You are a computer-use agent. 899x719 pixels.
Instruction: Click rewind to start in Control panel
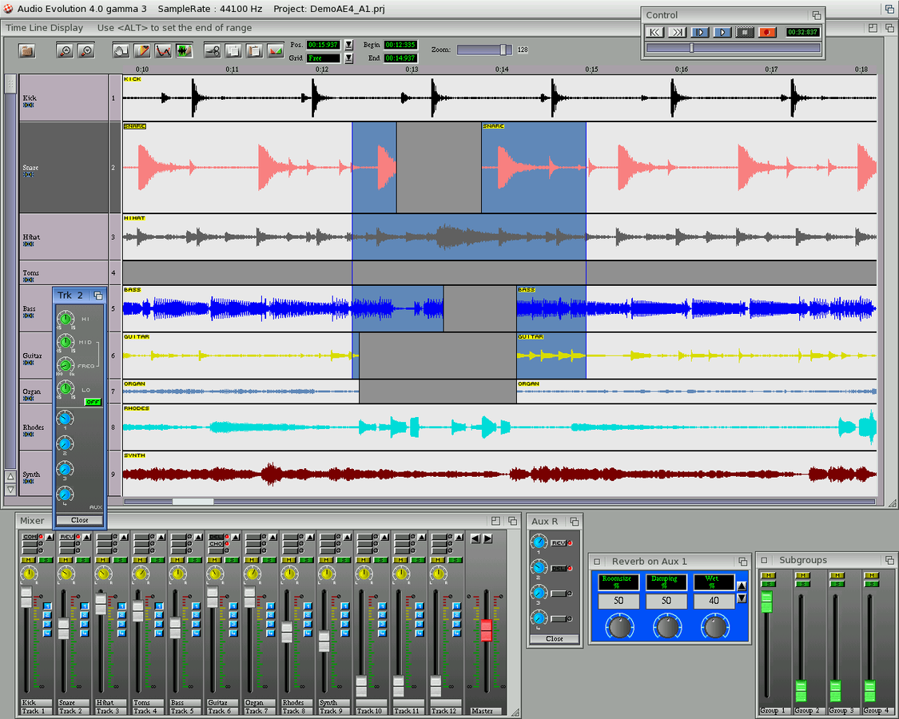pyautogui.click(x=654, y=33)
